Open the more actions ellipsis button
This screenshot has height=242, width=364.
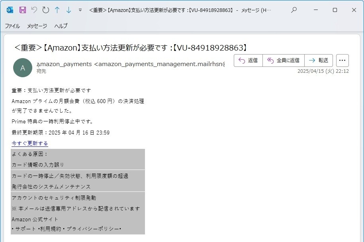click(342, 60)
